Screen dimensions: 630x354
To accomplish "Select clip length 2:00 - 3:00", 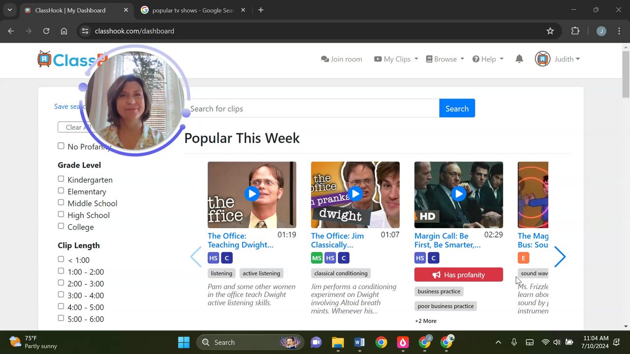I will click(61, 283).
